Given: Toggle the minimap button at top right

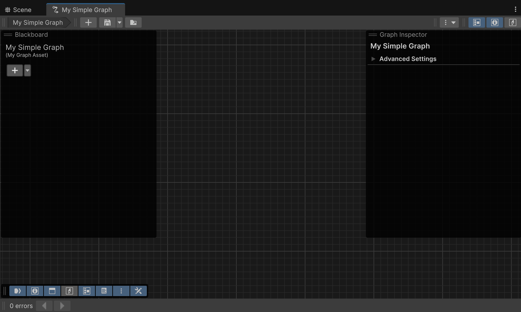Looking at the screenshot, I should coord(512,22).
